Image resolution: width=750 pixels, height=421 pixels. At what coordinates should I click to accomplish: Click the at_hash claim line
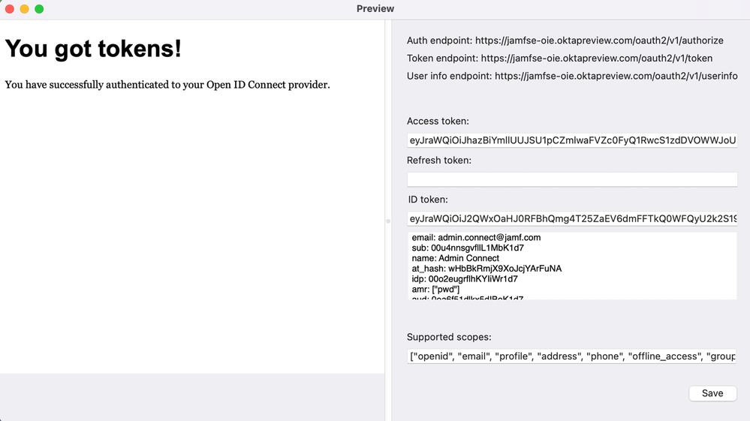pyautogui.click(x=486, y=269)
